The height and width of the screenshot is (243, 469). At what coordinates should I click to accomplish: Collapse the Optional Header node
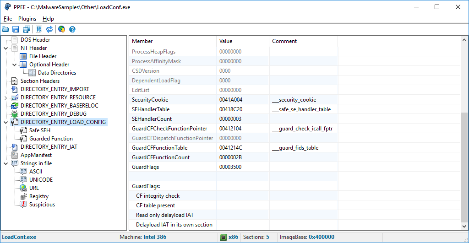point(14,65)
